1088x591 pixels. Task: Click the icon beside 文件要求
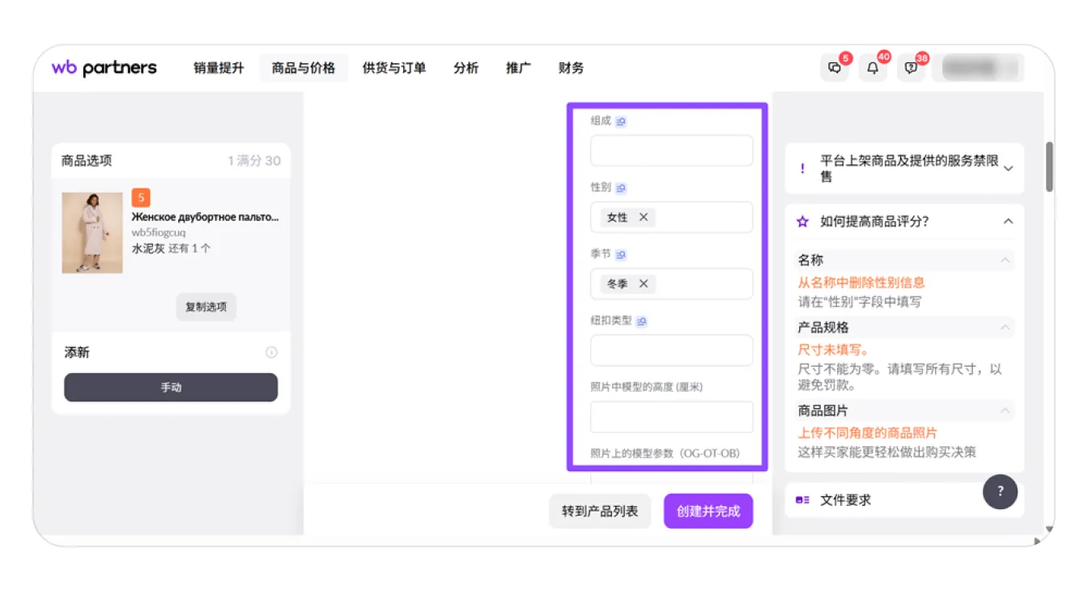tap(802, 500)
